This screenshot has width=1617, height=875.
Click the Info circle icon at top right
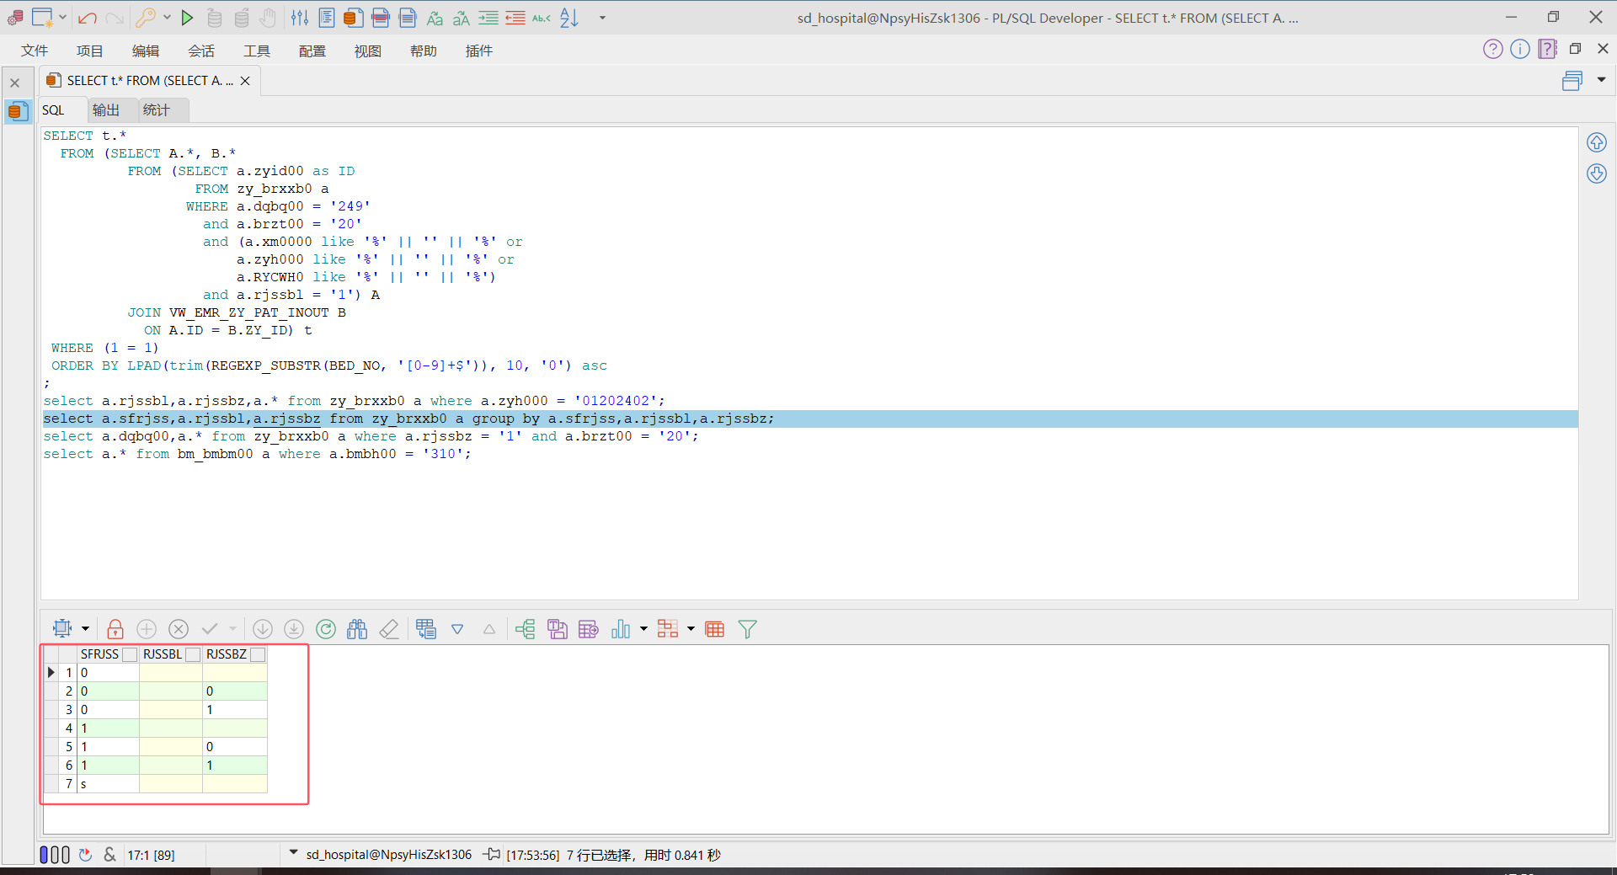pos(1520,49)
